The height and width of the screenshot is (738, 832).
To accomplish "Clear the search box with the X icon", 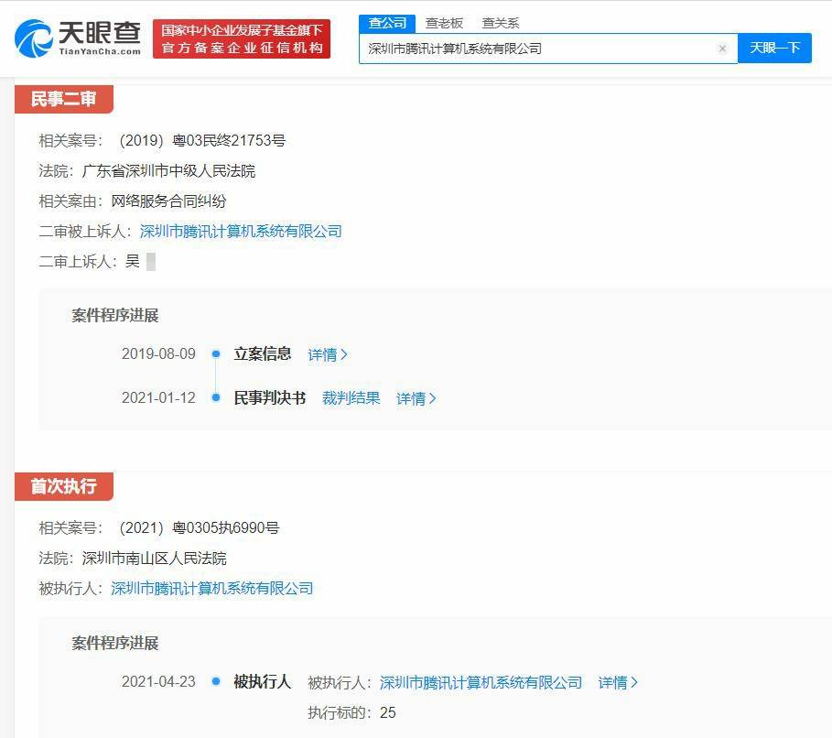I will (x=722, y=49).
